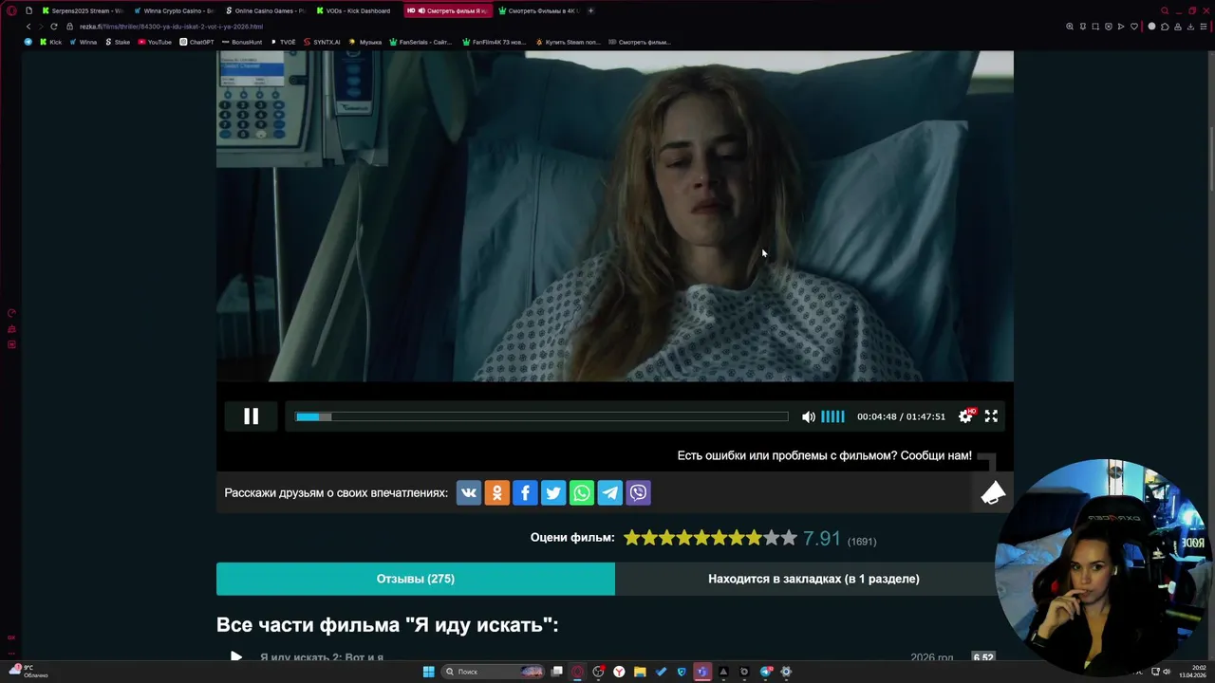This screenshot has height=683, width=1215.
Task: Open the Windows Start menu
Action: click(x=429, y=672)
